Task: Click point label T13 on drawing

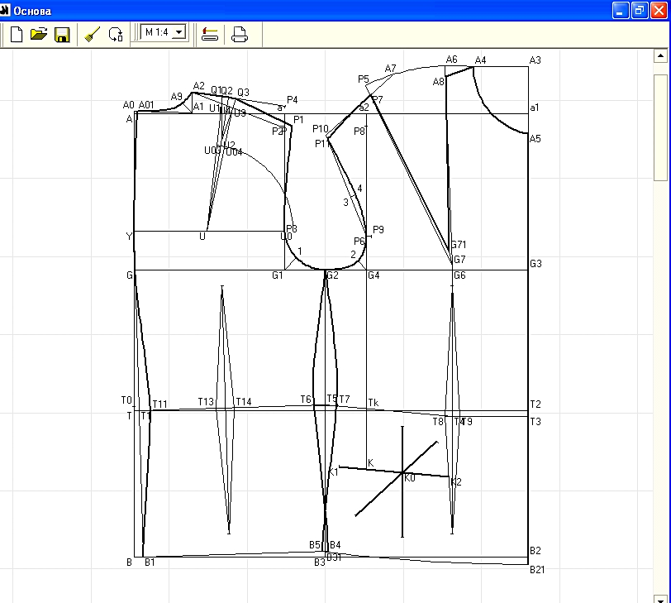Action: pyautogui.click(x=206, y=402)
